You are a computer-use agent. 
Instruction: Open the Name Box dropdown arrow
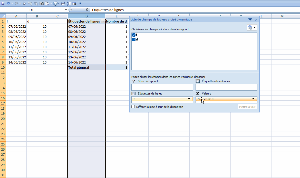[66, 10]
